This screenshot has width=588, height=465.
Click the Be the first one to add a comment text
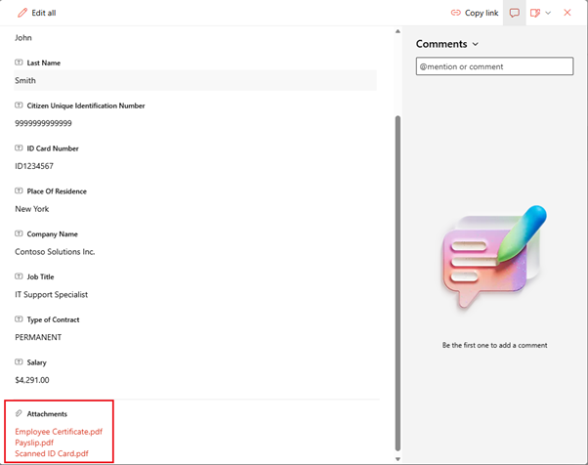pos(494,345)
